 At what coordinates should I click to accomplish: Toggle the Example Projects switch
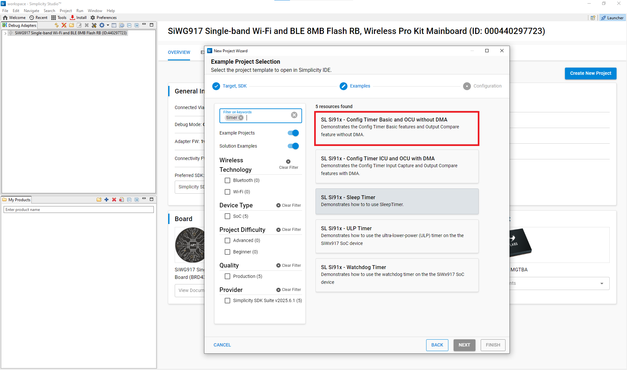point(293,133)
